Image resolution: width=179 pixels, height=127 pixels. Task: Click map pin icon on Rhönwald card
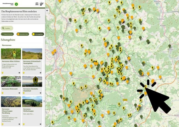[x=3, y=93]
